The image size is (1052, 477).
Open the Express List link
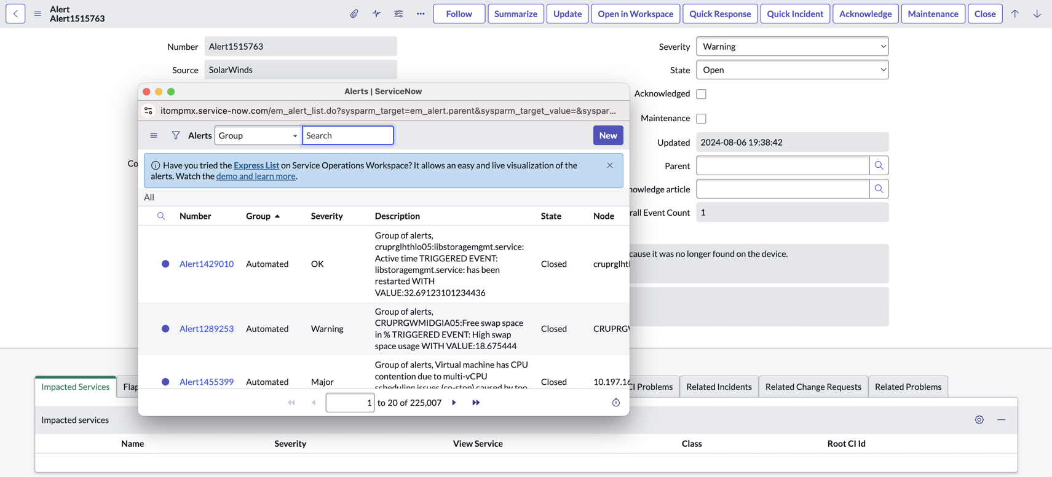(256, 165)
